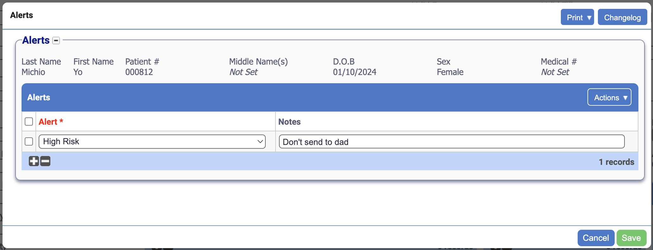The image size is (653, 250).
Task: Click the D.O.B value 01/10/2024
Action: point(354,72)
